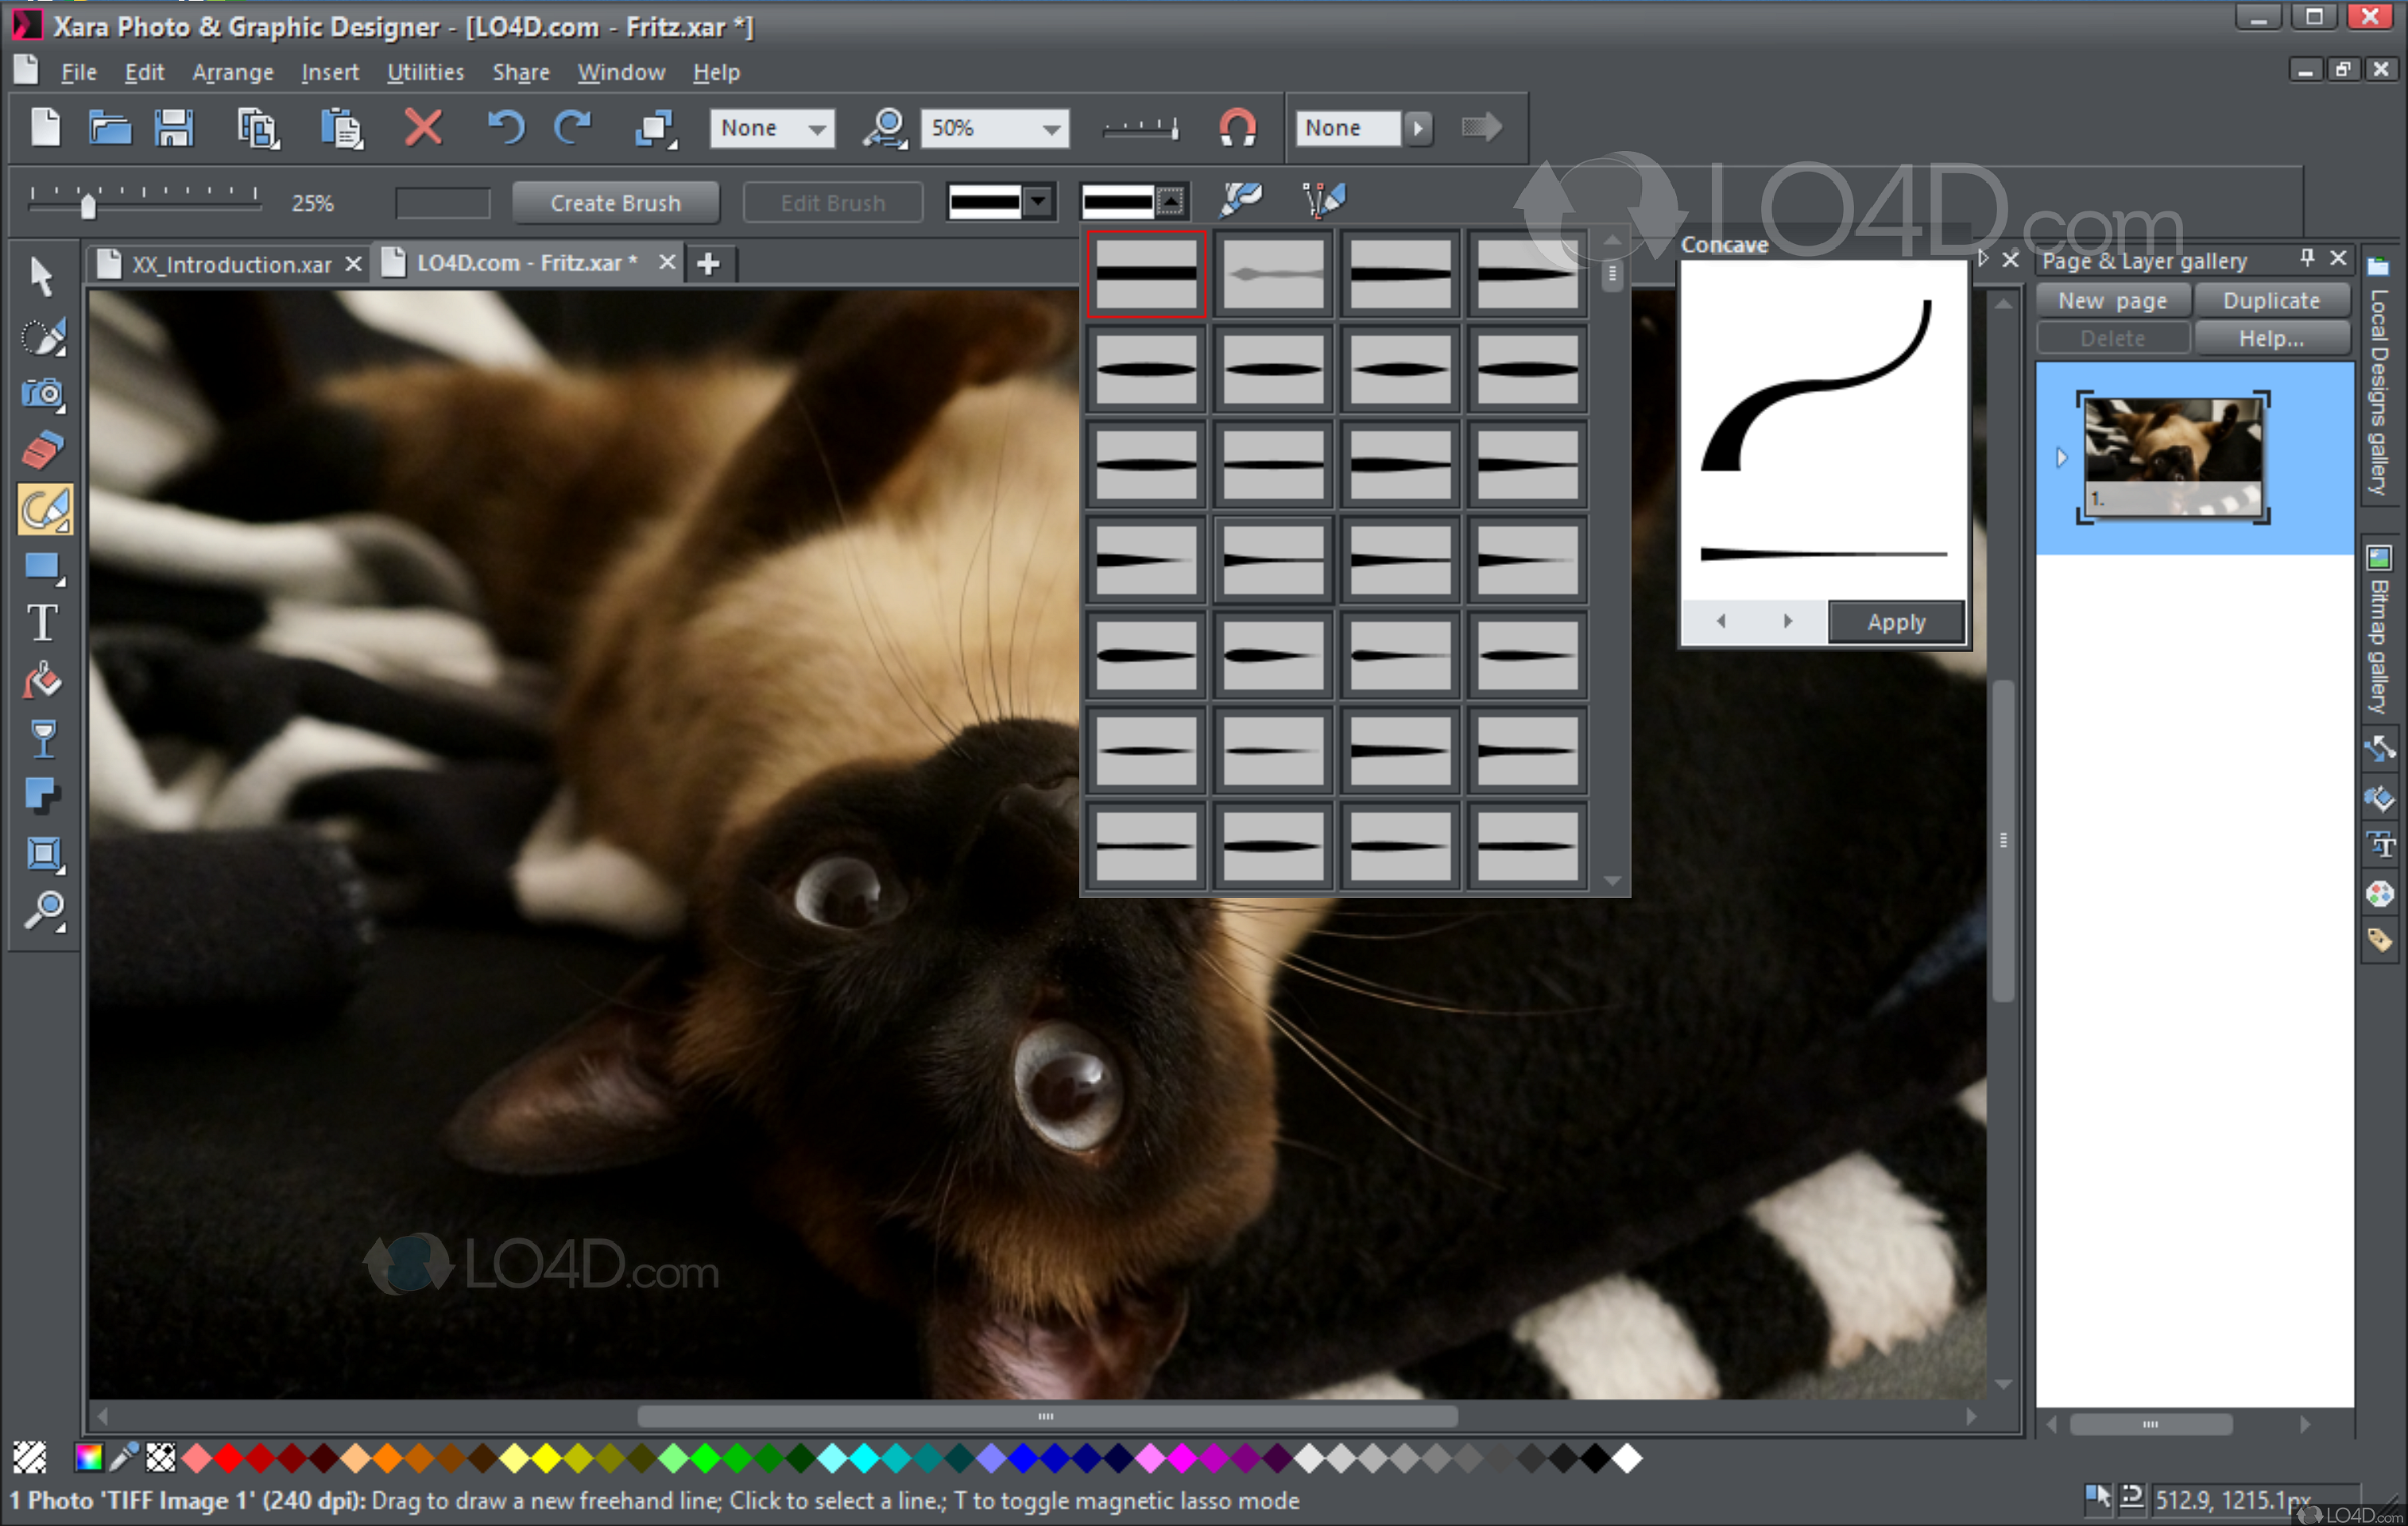Redo the last undone action

(x=573, y=128)
